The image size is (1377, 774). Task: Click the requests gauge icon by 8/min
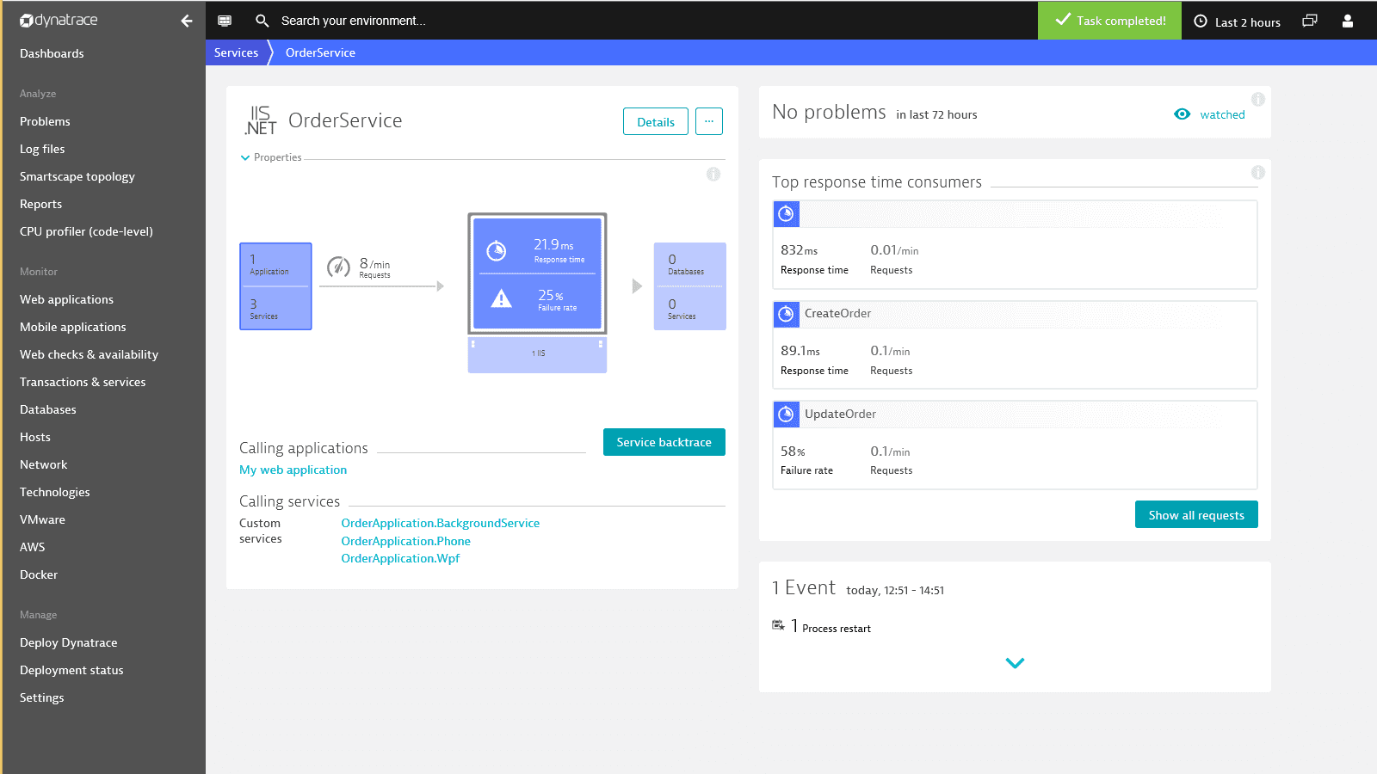[338, 267]
